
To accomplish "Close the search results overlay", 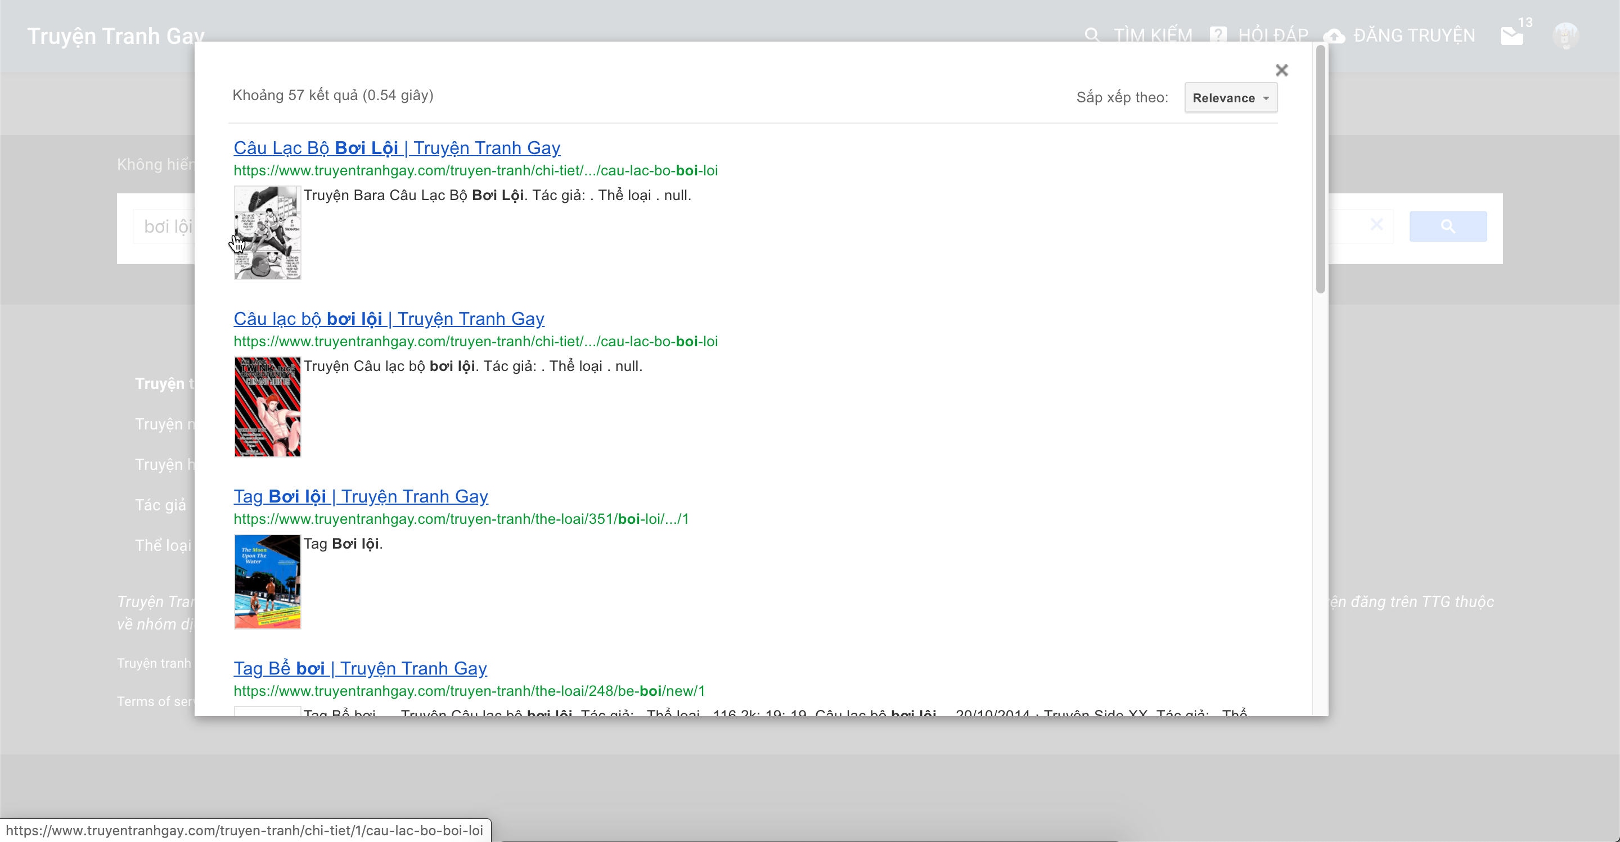I will point(1281,70).
